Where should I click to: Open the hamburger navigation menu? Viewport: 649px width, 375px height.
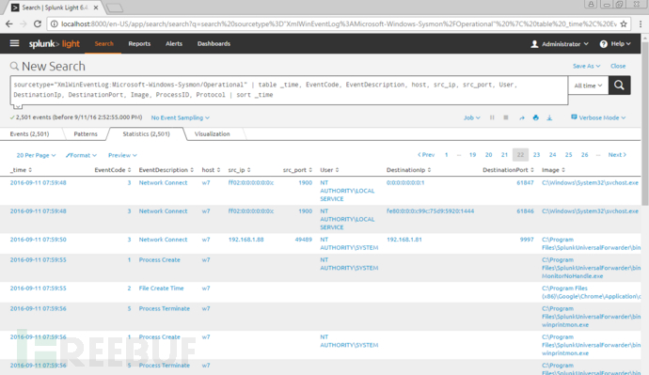(x=14, y=43)
